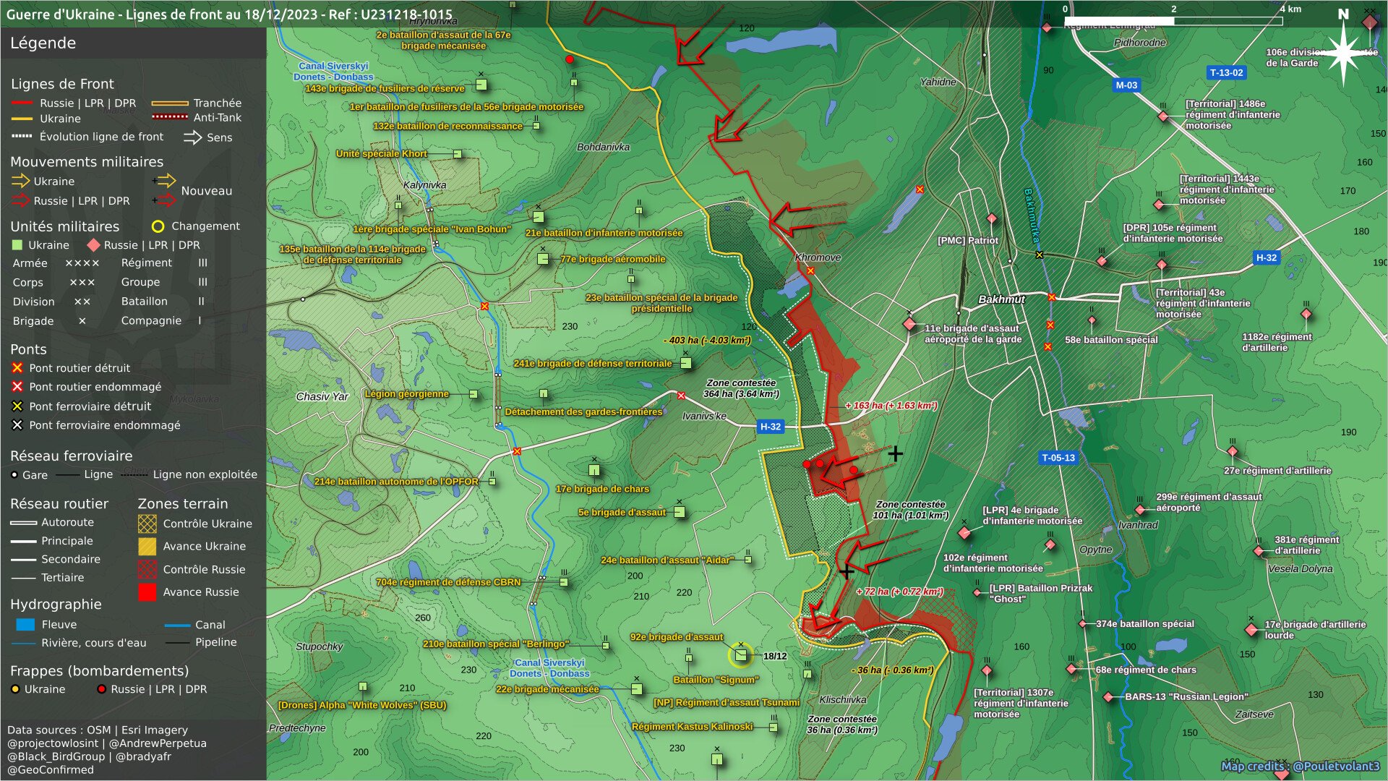
Task: Click the Changement yellow circle legend icon
Action: pos(158,226)
